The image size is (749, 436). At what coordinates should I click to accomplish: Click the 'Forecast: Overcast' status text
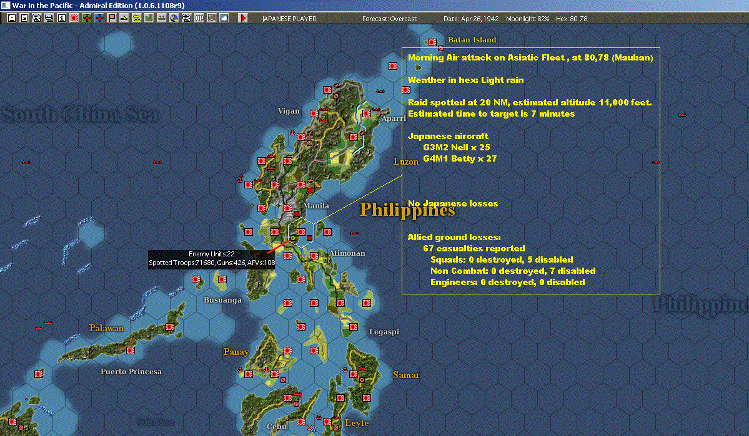tap(389, 19)
